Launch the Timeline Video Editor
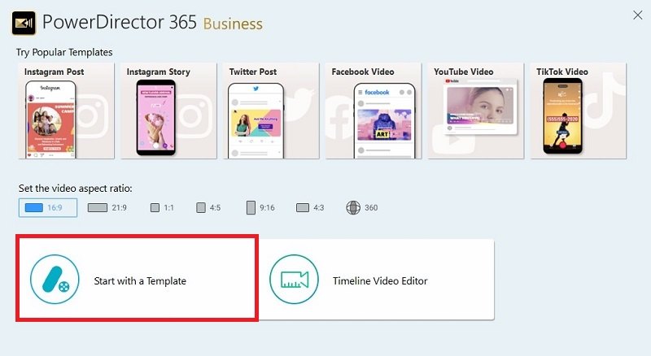 (x=376, y=280)
